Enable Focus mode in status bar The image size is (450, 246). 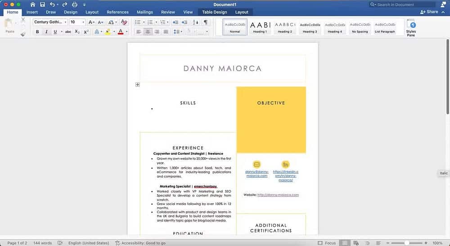[x=327, y=243]
